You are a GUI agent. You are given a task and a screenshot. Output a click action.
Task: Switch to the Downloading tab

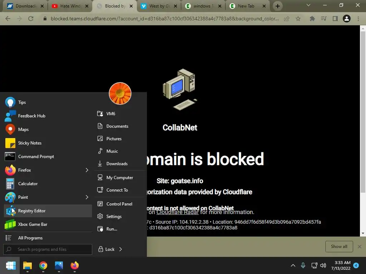pos(25,6)
